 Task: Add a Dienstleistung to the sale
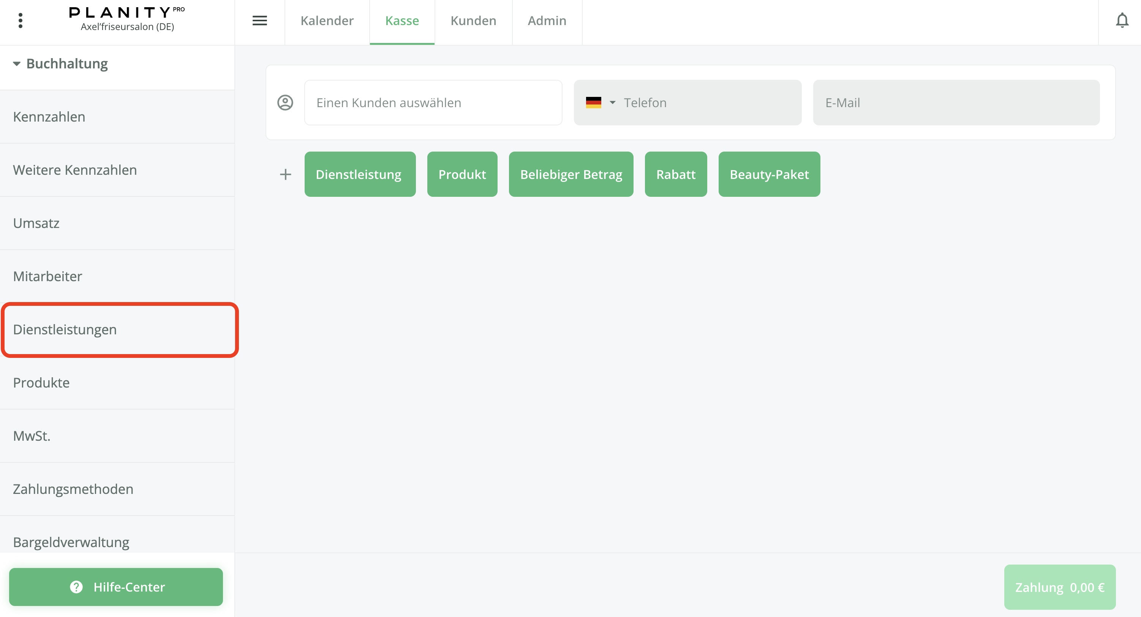point(360,174)
